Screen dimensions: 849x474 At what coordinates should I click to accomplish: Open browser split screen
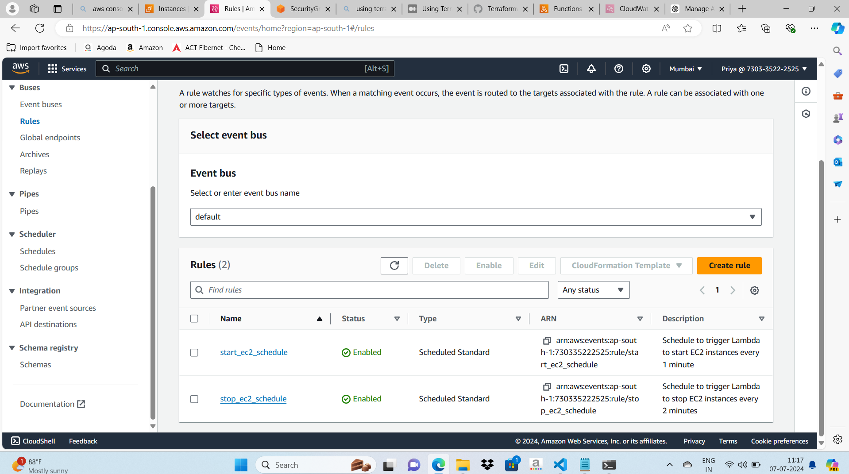click(x=717, y=28)
